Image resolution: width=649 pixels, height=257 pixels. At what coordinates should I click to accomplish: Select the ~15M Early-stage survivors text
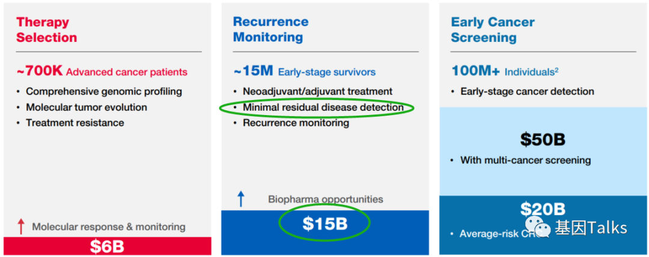304,72
